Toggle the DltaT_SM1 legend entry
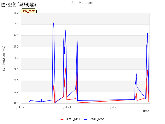 70,119
